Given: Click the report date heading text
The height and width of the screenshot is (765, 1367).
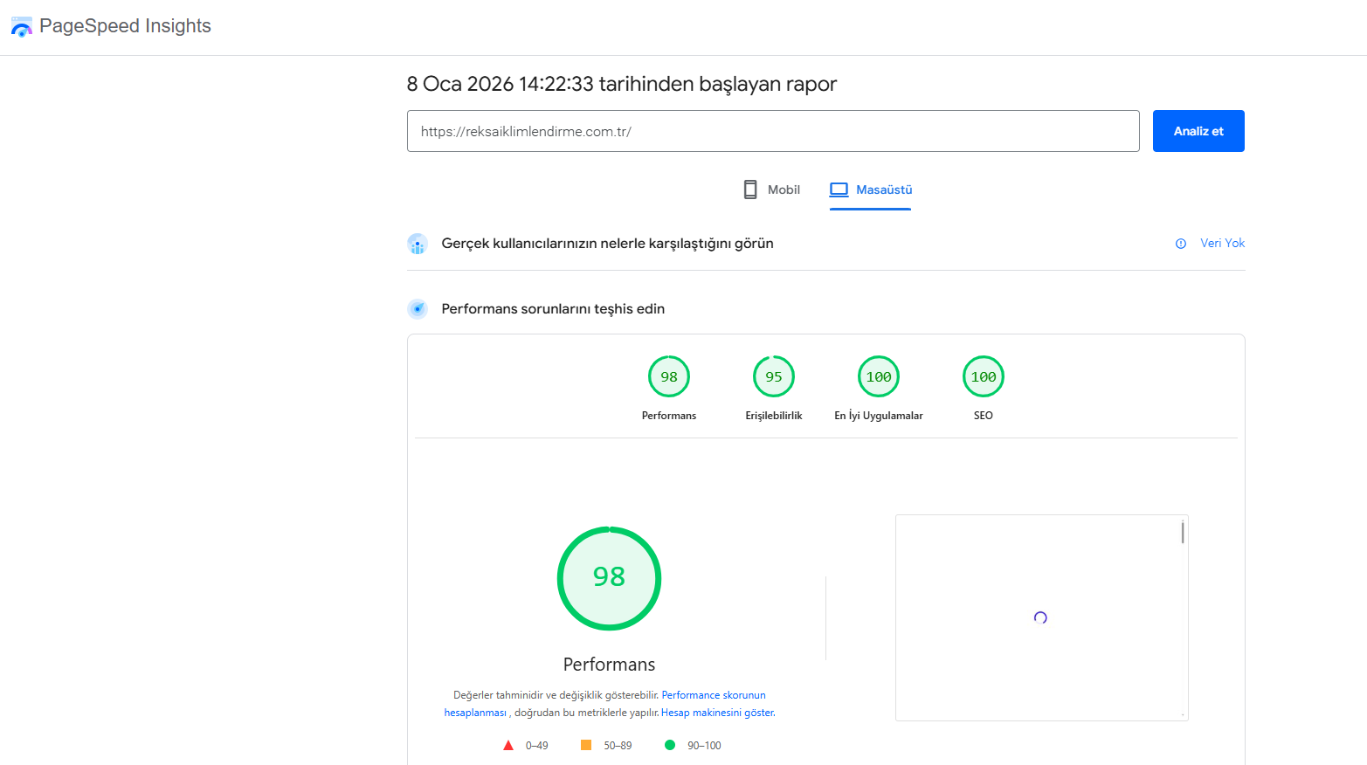Looking at the screenshot, I should tap(622, 84).
